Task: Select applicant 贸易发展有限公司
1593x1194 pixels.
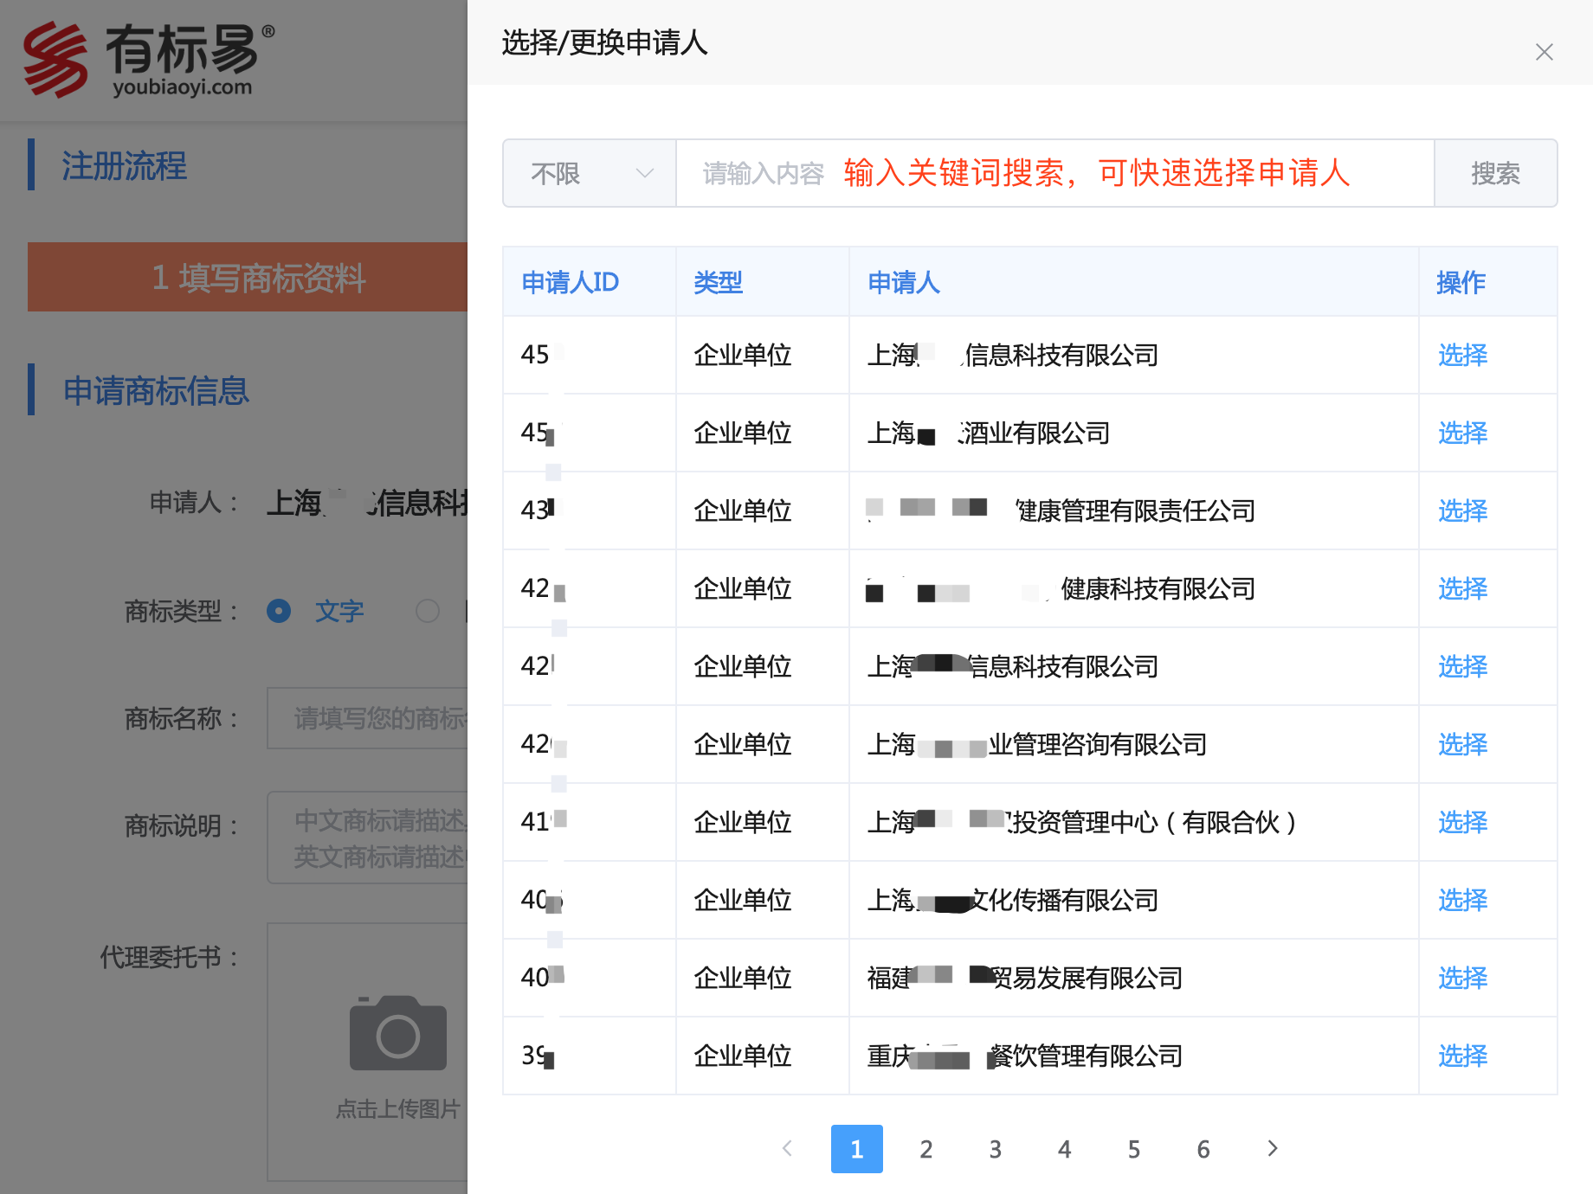Action: point(1462,978)
